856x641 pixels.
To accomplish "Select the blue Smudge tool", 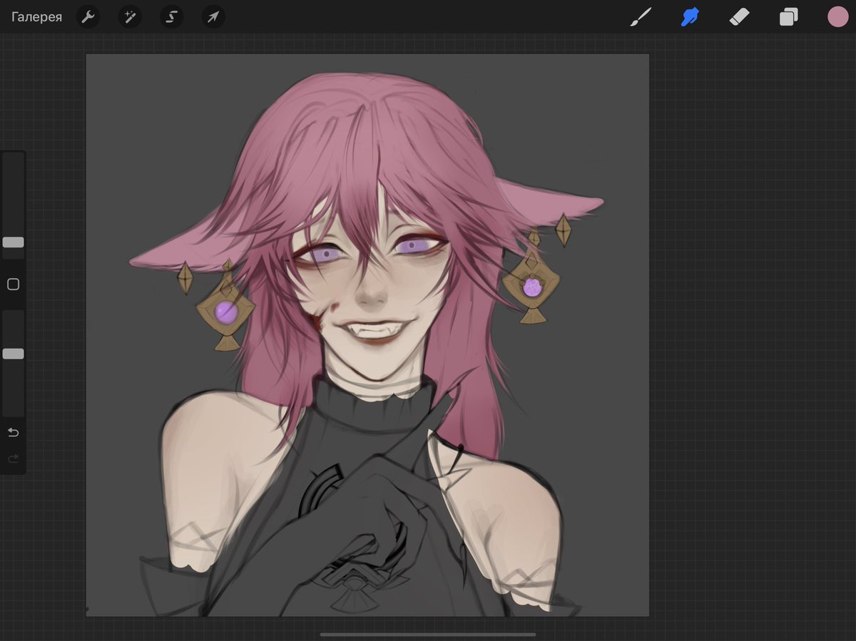I will tap(690, 17).
